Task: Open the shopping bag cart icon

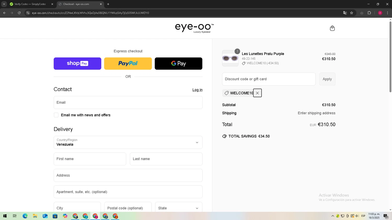Action: pos(332,28)
